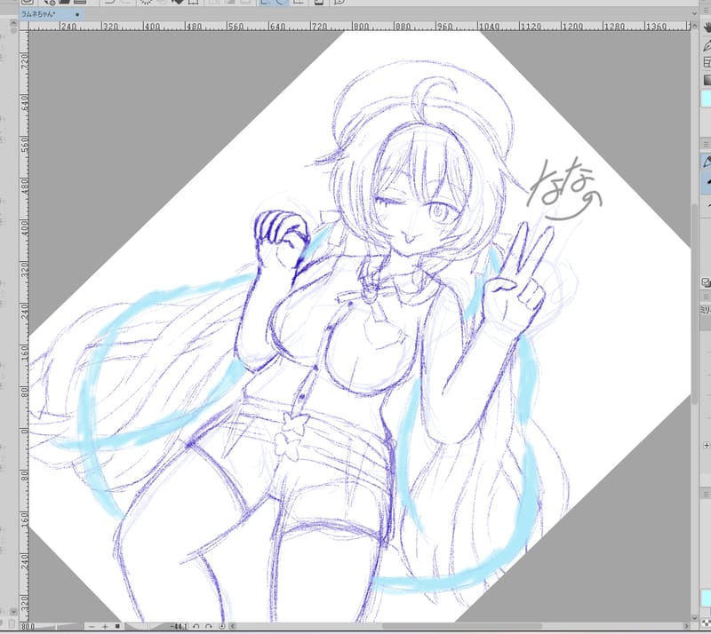Fit canvas to screen square icon

point(118,626)
